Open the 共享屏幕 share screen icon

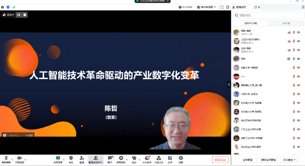click(x=58, y=158)
